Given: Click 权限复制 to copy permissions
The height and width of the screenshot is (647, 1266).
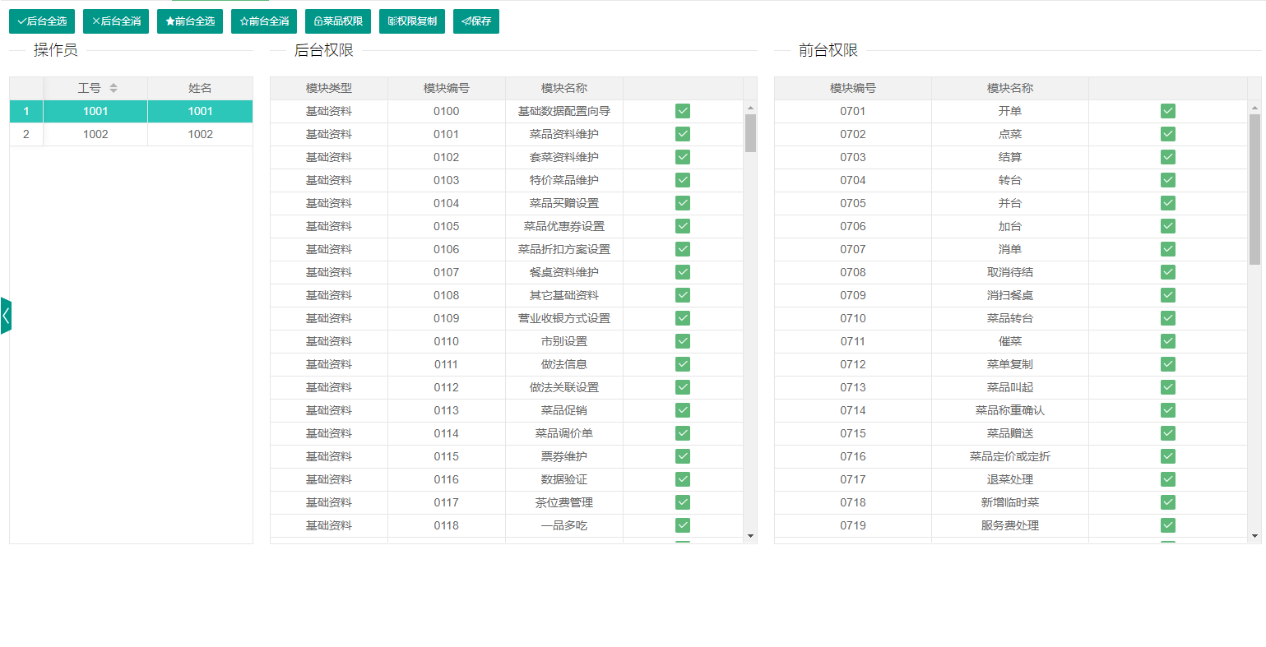Looking at the screenshot, I should coord(412,21).
